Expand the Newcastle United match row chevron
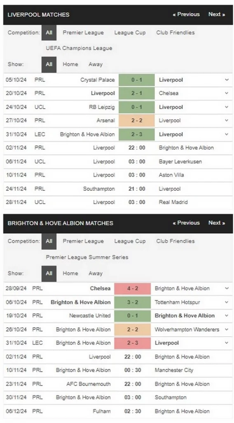The height and width of the screenshot is (423, 234). pos(227,316)
